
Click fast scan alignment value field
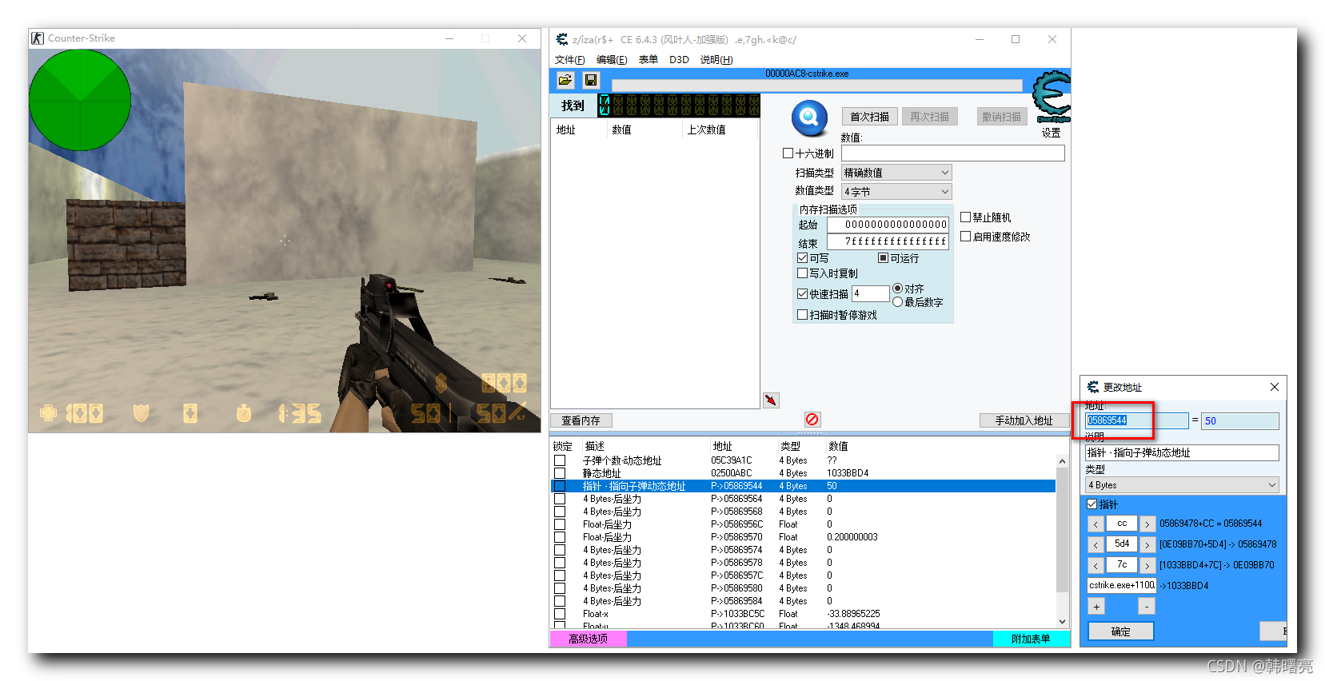click(x=871, y=294)
